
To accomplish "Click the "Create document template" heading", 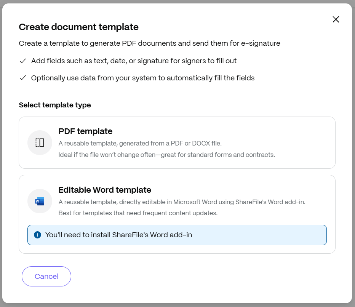I will click(78, 27).
